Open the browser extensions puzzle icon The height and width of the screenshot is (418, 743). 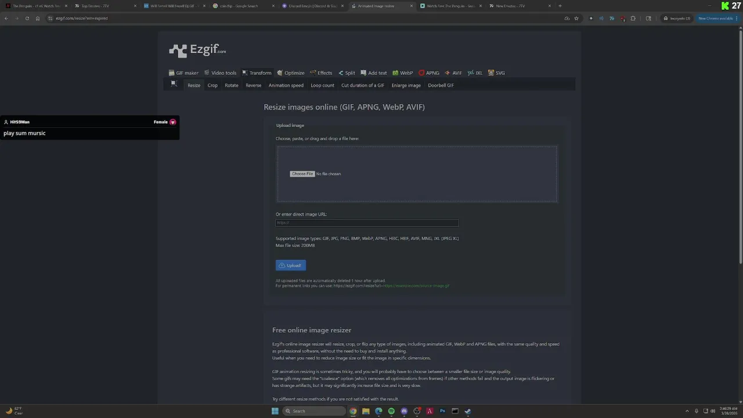(x=633, y=19)
